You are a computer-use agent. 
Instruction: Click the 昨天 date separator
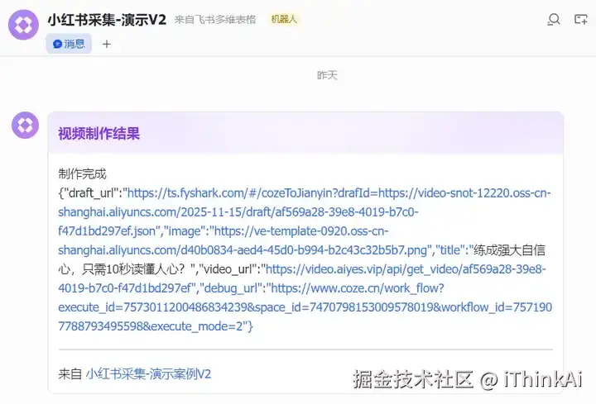tap(327, 75)
